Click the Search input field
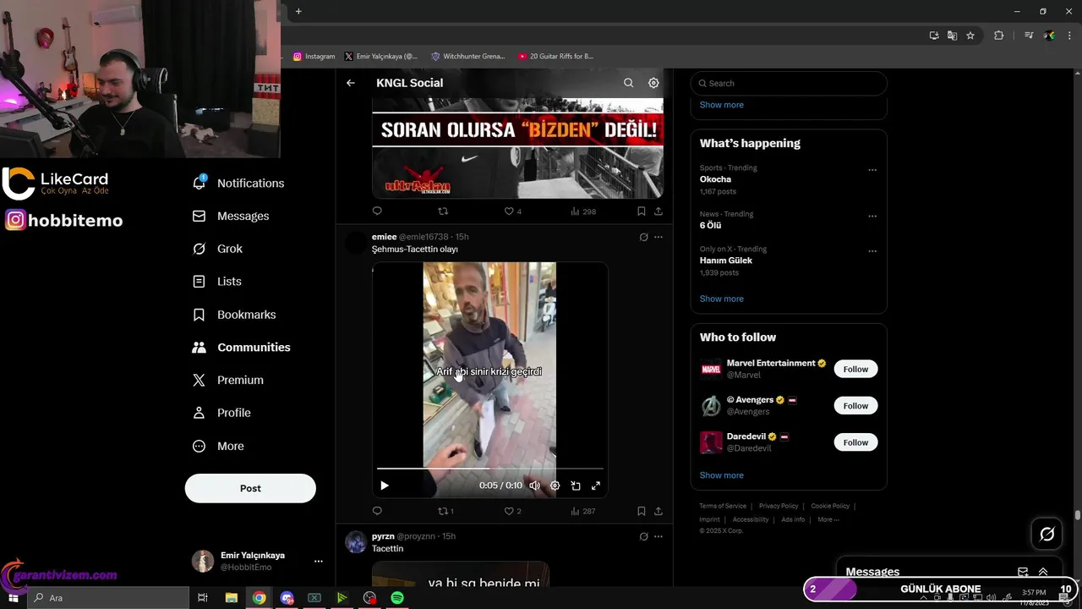 789,83
